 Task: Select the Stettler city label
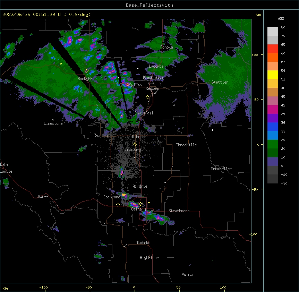(220, 82)
